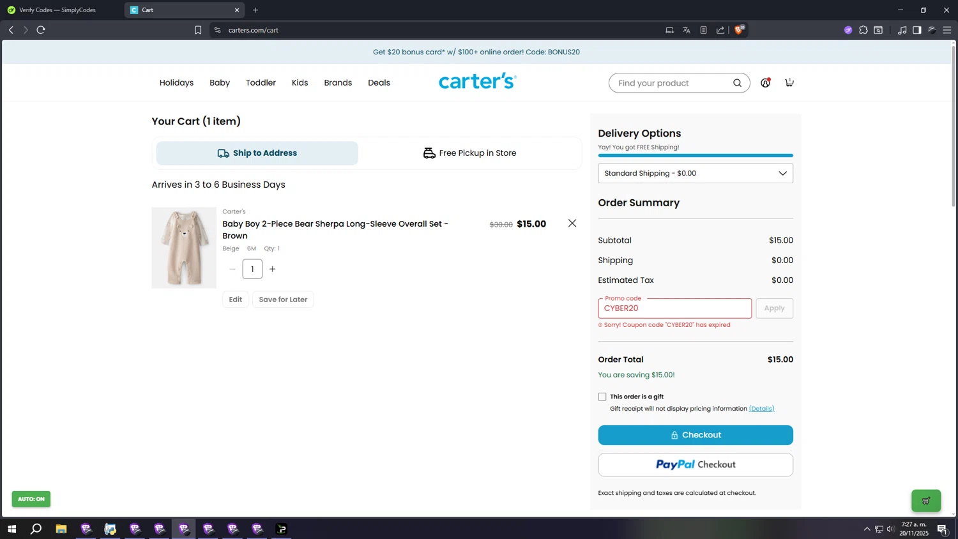Open the gift receipt Details link
Viewport: 958px width, 539px height.
pyautogui.click(x=761, y=409)
